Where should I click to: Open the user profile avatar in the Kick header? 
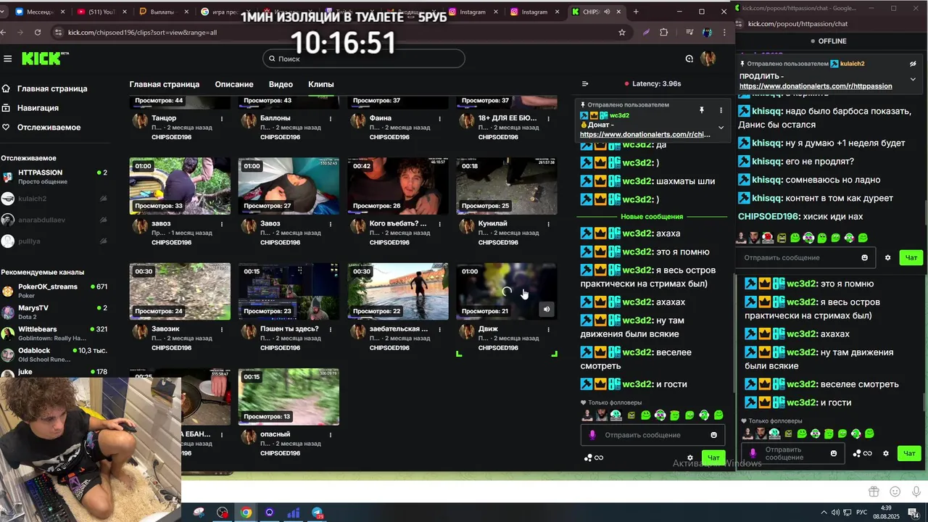[708, 59]
